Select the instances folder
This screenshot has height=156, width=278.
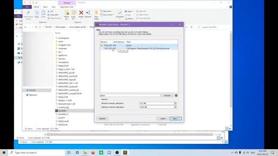pyautogui.click(x=63, y=49)
